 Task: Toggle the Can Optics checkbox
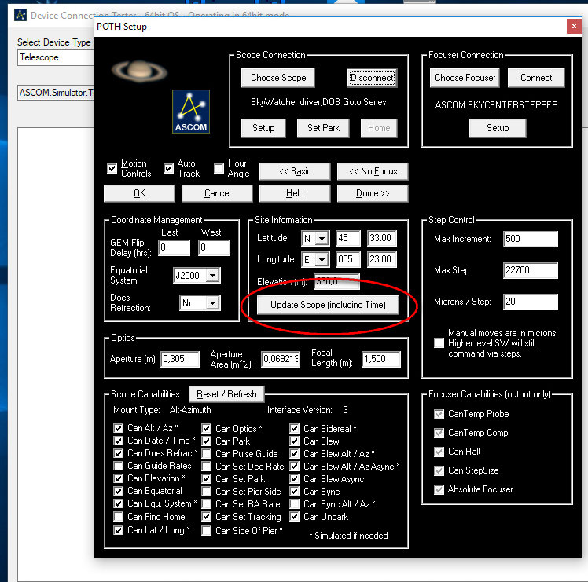click(206, 428)
